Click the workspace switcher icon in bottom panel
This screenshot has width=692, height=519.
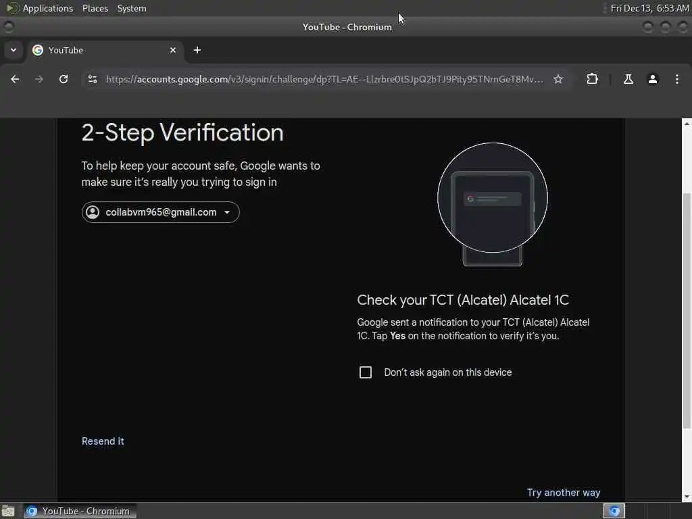coord(614,511)
